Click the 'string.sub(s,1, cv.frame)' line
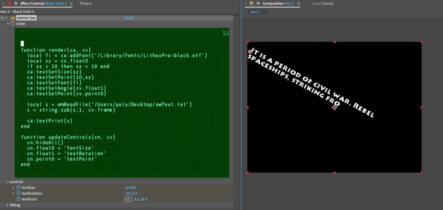This screenshot has height=210, width=443. tap(71, 110)
